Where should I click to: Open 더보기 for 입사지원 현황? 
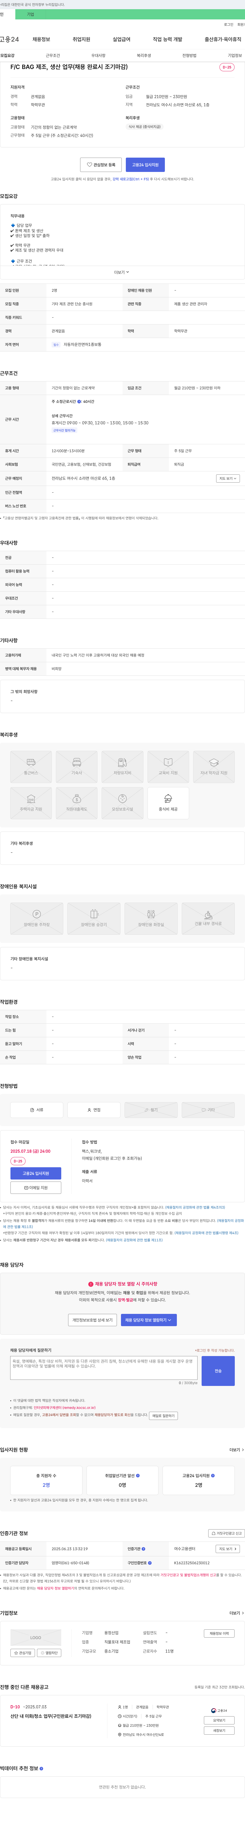pyautogui.click(x=237, y=1450)
